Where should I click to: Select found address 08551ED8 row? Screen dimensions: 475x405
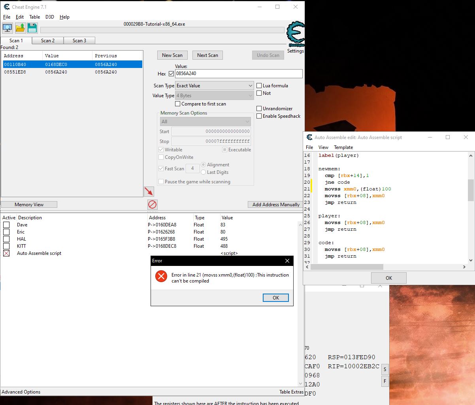72,72
